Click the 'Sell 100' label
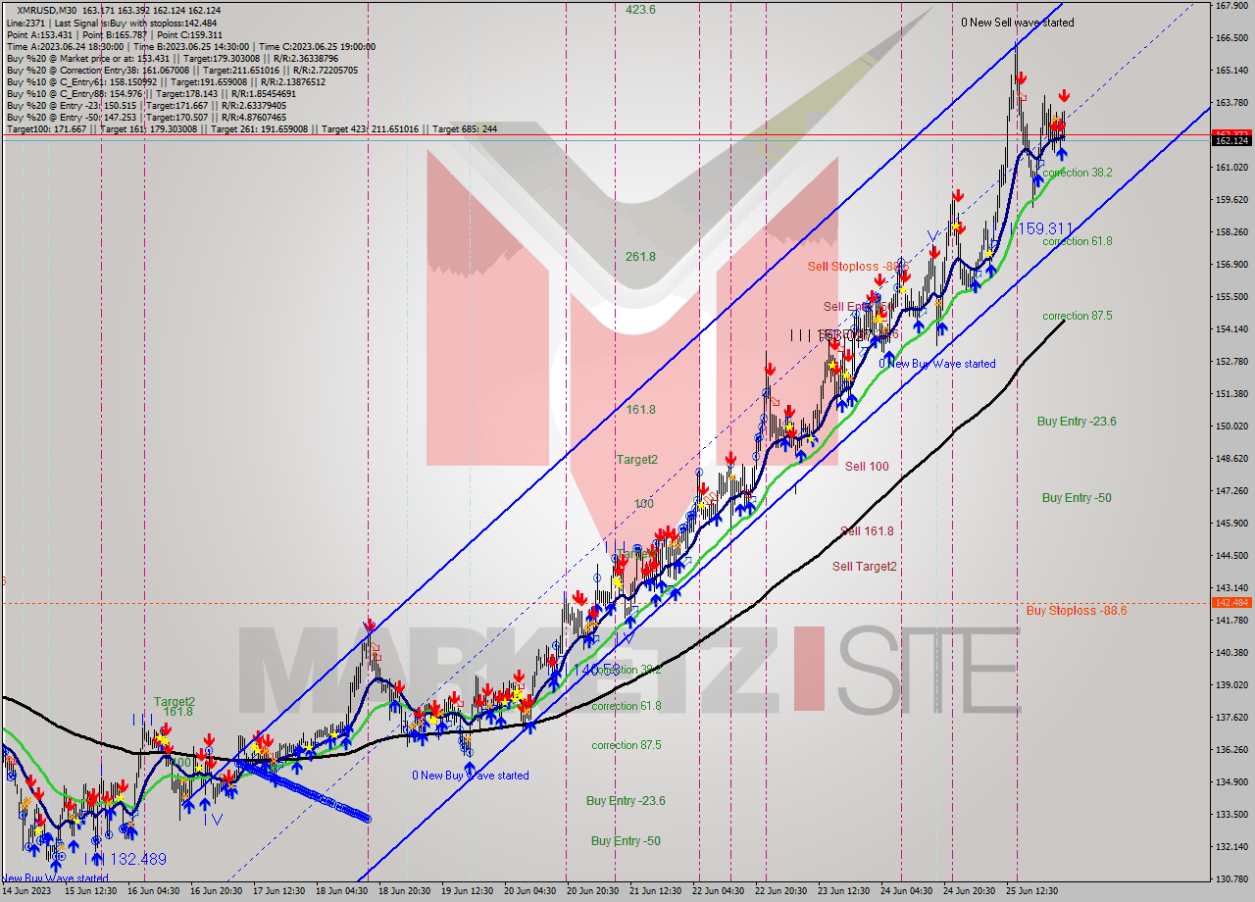Viewport: 1255px width, 902px height. point(867,466)
